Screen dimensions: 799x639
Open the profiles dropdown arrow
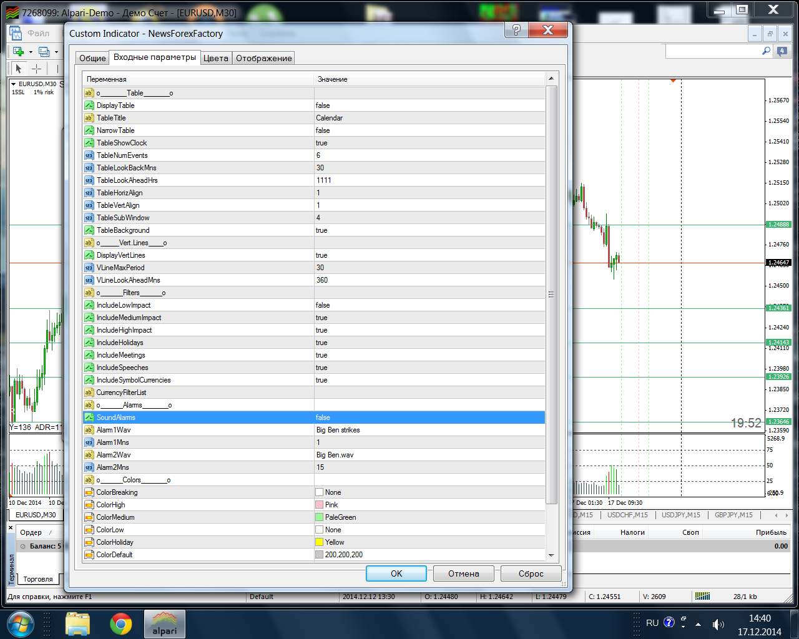(56, 52)
